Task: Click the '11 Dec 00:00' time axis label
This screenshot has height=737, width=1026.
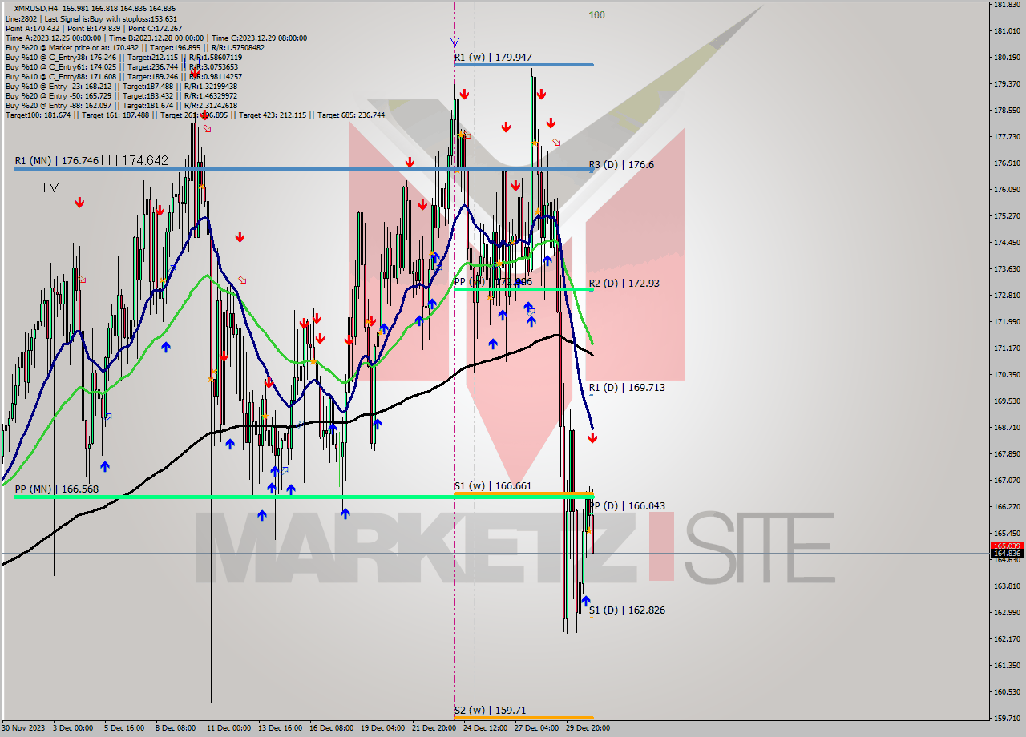Action: [x=228, y=728]
